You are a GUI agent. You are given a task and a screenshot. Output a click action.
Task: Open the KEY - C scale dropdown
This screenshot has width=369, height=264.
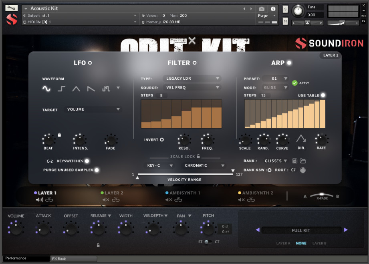(159, 165)
